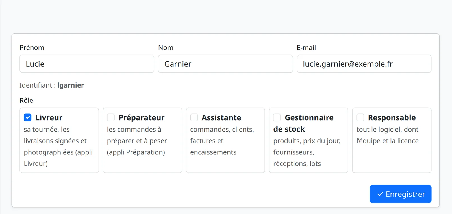
Task: Click the checkmark icon in Enregistrer
Action: pos(380,194)
